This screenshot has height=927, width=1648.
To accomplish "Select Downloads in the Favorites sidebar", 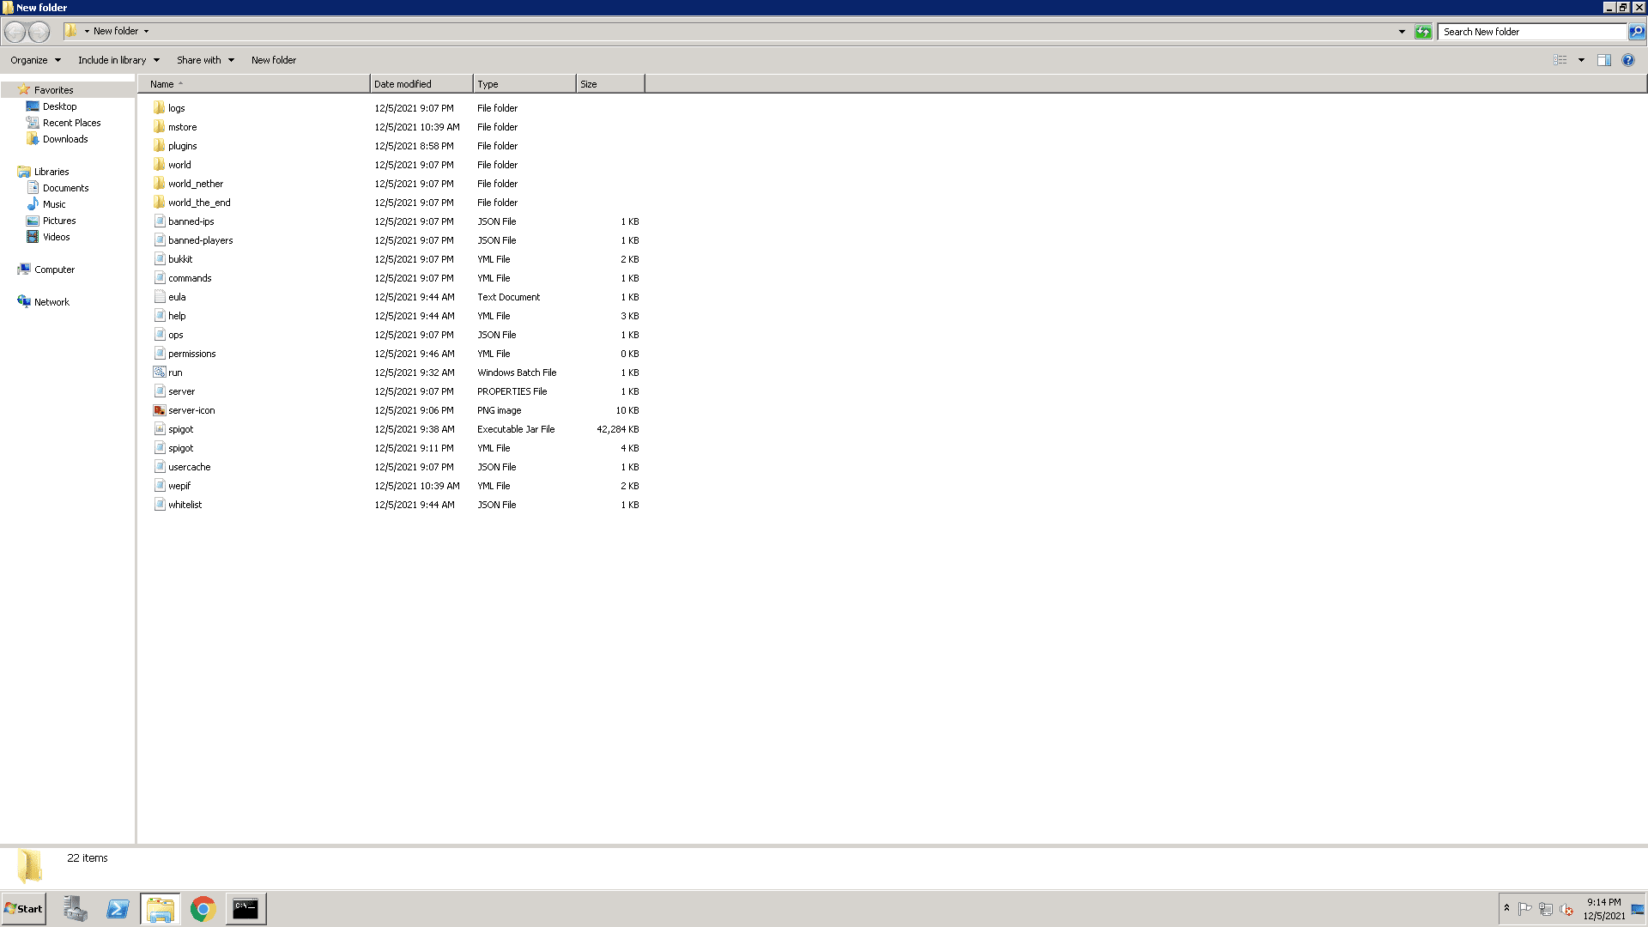I will pos(65,139).
